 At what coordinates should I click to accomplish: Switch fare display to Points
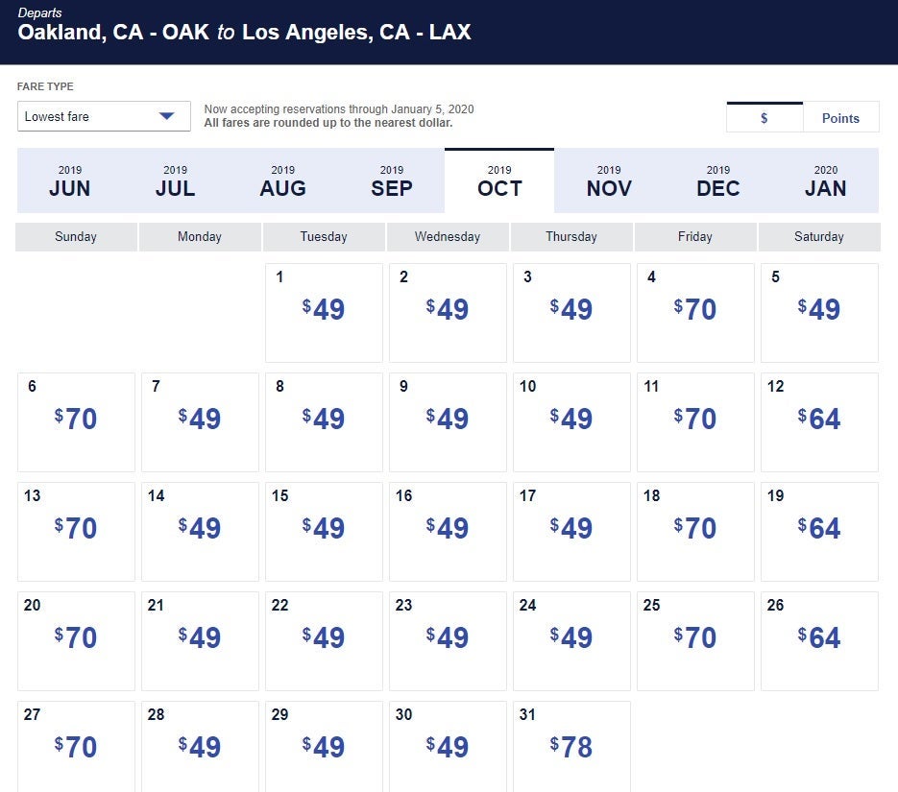(x=840, y=118)
